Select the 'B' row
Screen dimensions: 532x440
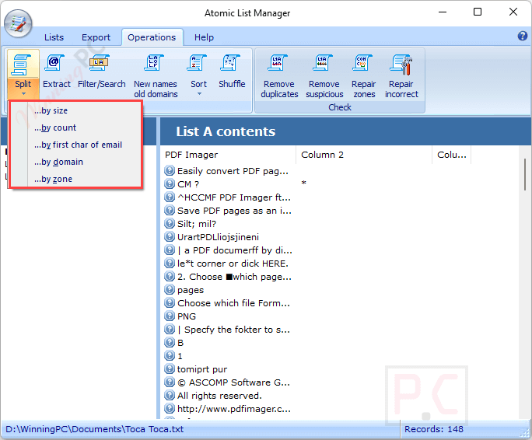(174, 343)
